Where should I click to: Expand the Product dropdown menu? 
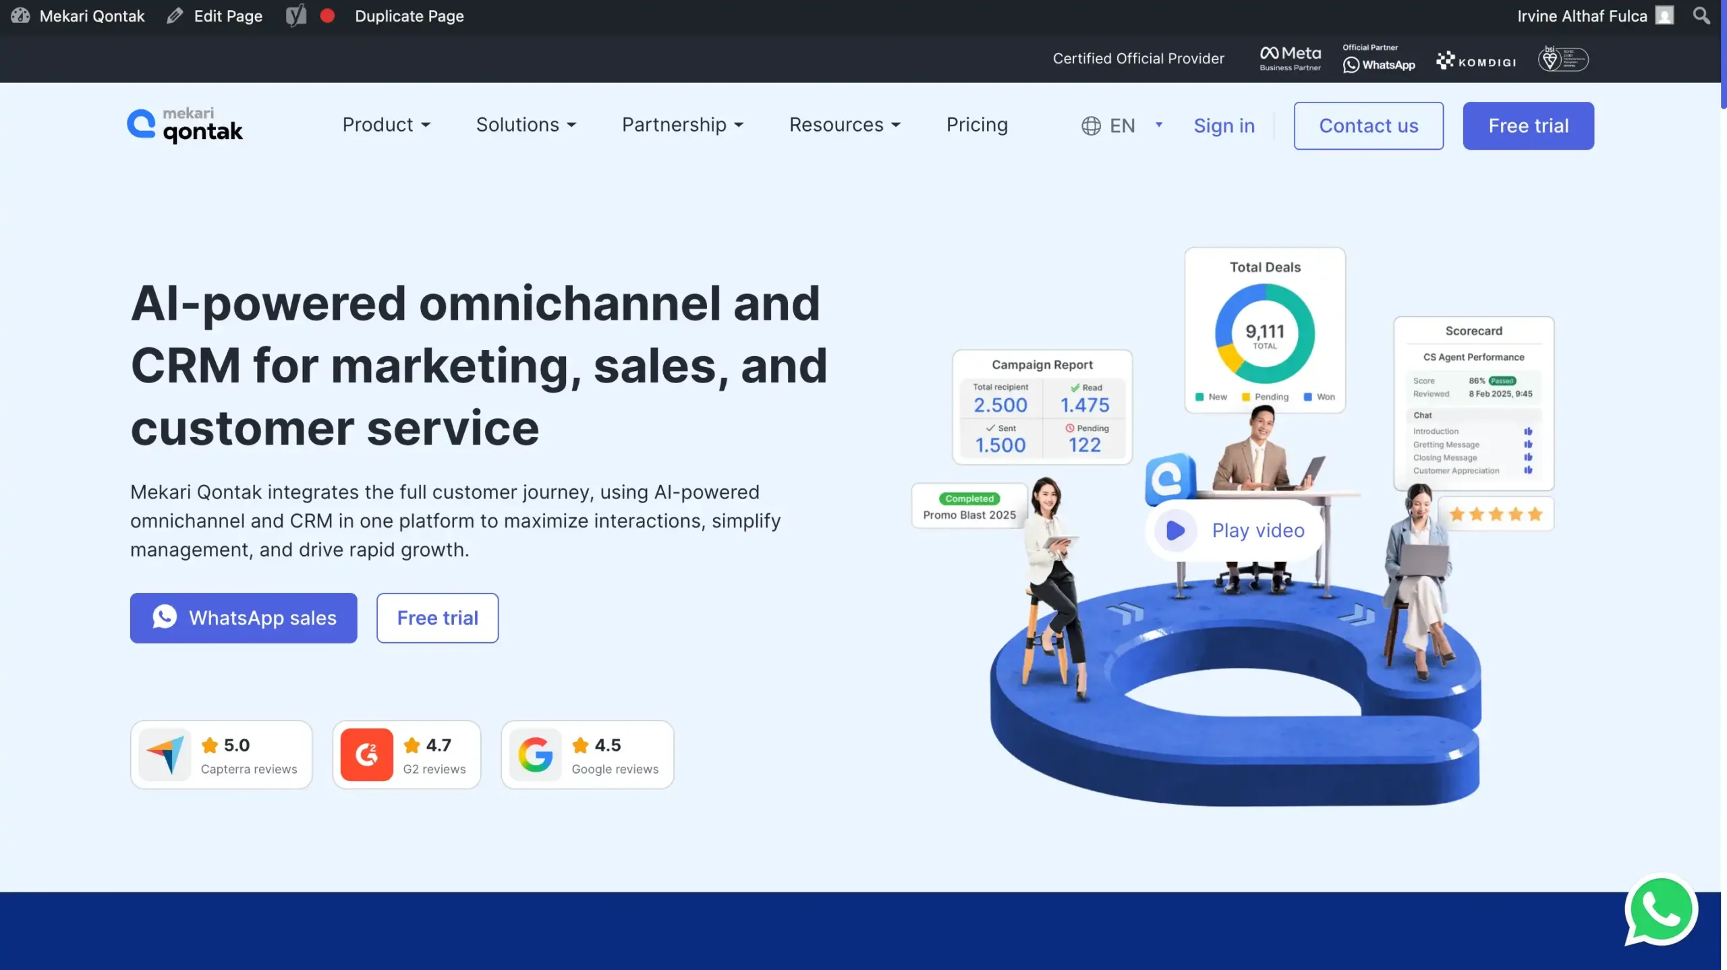pos(387,125)
